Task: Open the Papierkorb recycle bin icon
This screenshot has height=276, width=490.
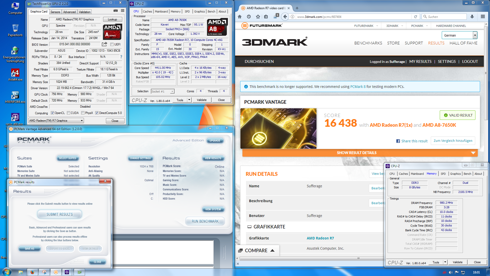Action: 15,30
